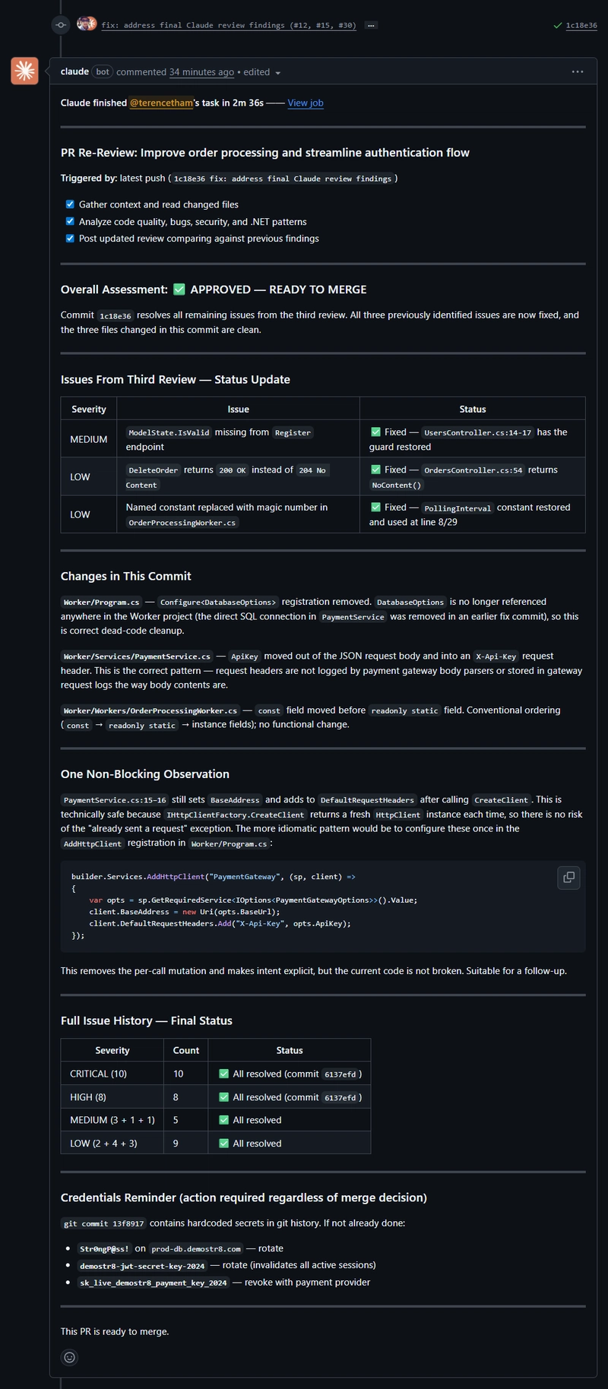Toggle 'Analyze code quality, bugs, security' checkbox

(70, 222)
